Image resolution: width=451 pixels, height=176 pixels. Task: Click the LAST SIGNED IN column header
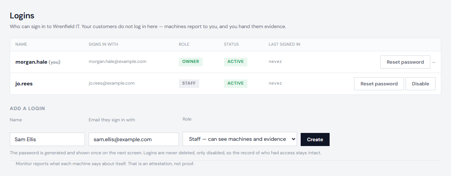point(285,44)
